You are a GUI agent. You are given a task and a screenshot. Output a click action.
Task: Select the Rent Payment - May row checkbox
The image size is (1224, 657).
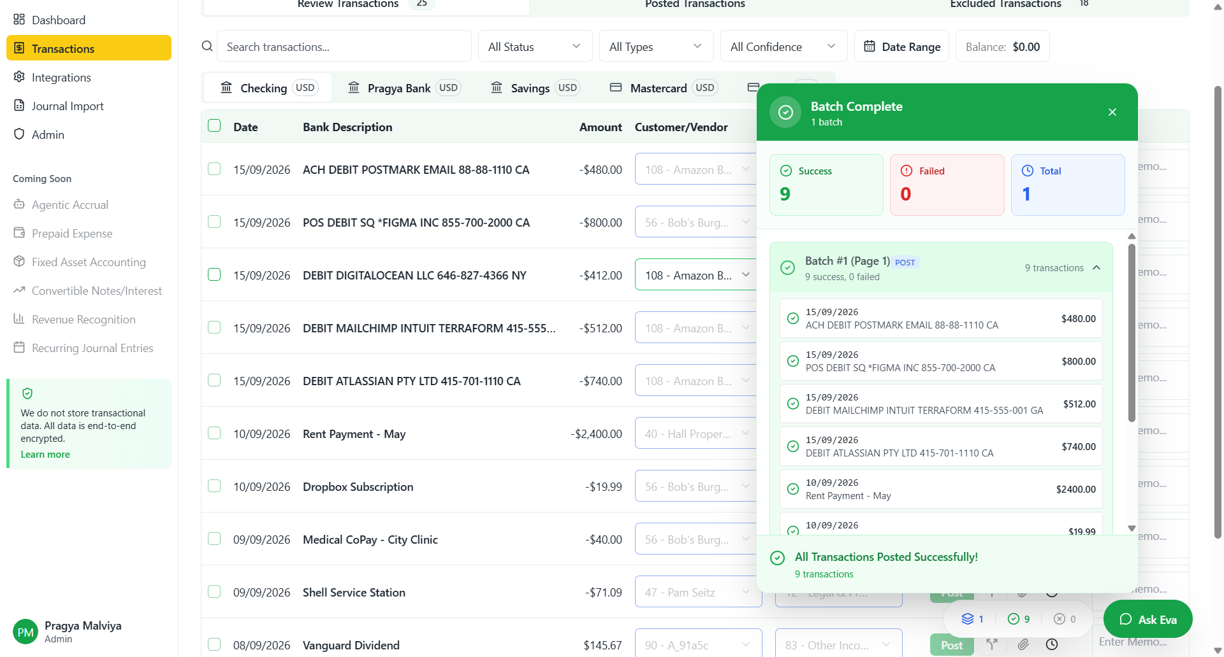coord(214,433)
